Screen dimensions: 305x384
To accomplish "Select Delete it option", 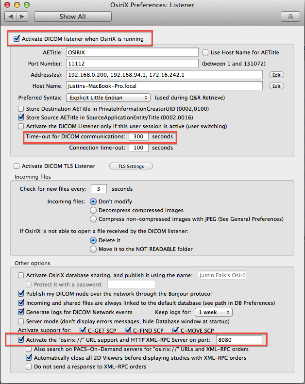I will (93, 240).
